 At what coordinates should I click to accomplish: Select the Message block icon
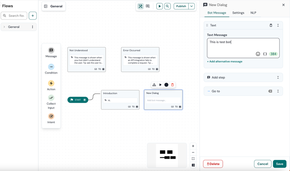coord(51,50)
